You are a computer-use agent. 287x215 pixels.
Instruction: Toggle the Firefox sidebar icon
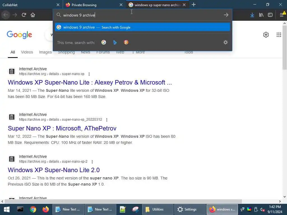[270, 15]
